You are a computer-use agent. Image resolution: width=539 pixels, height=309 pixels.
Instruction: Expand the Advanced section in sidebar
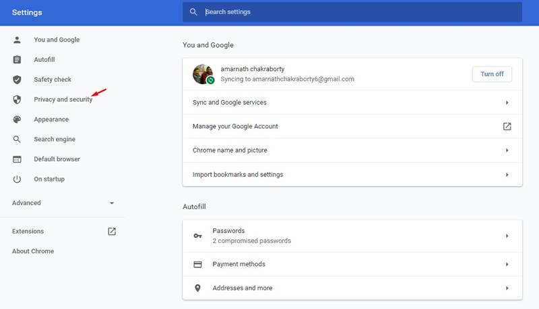[63, 203]
